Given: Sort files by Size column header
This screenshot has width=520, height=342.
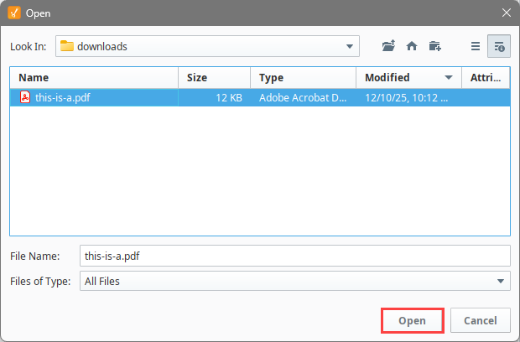Looking at the screenshot, I should point(214,78).
